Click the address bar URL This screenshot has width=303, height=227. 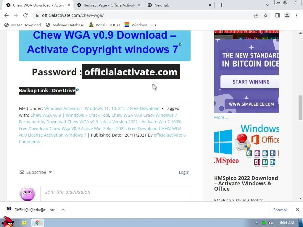tap(73, 15)
